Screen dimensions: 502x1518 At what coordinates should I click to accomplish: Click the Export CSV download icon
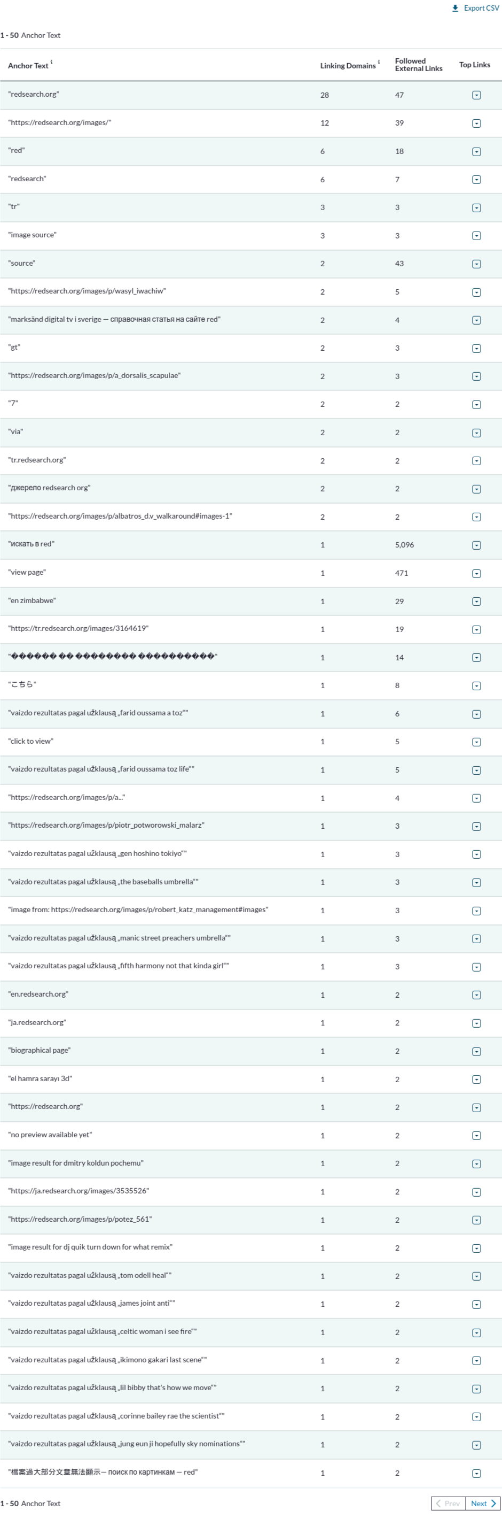tap(455, 8)
